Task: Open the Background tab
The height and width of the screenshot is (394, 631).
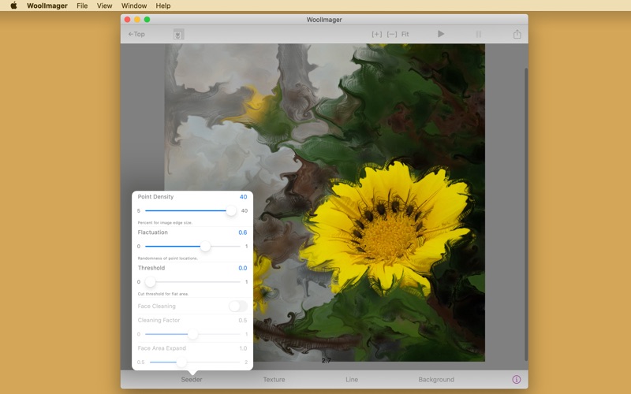Action: point(436,380)
